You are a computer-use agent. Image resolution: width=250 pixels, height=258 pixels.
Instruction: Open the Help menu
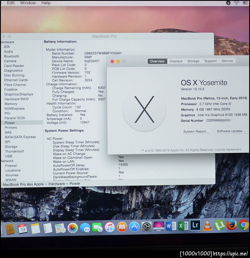coord(46,3)
